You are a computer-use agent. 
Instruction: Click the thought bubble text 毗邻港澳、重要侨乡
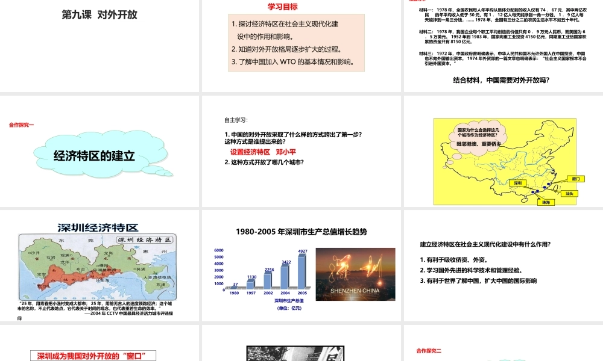click(x=479, y=144)
